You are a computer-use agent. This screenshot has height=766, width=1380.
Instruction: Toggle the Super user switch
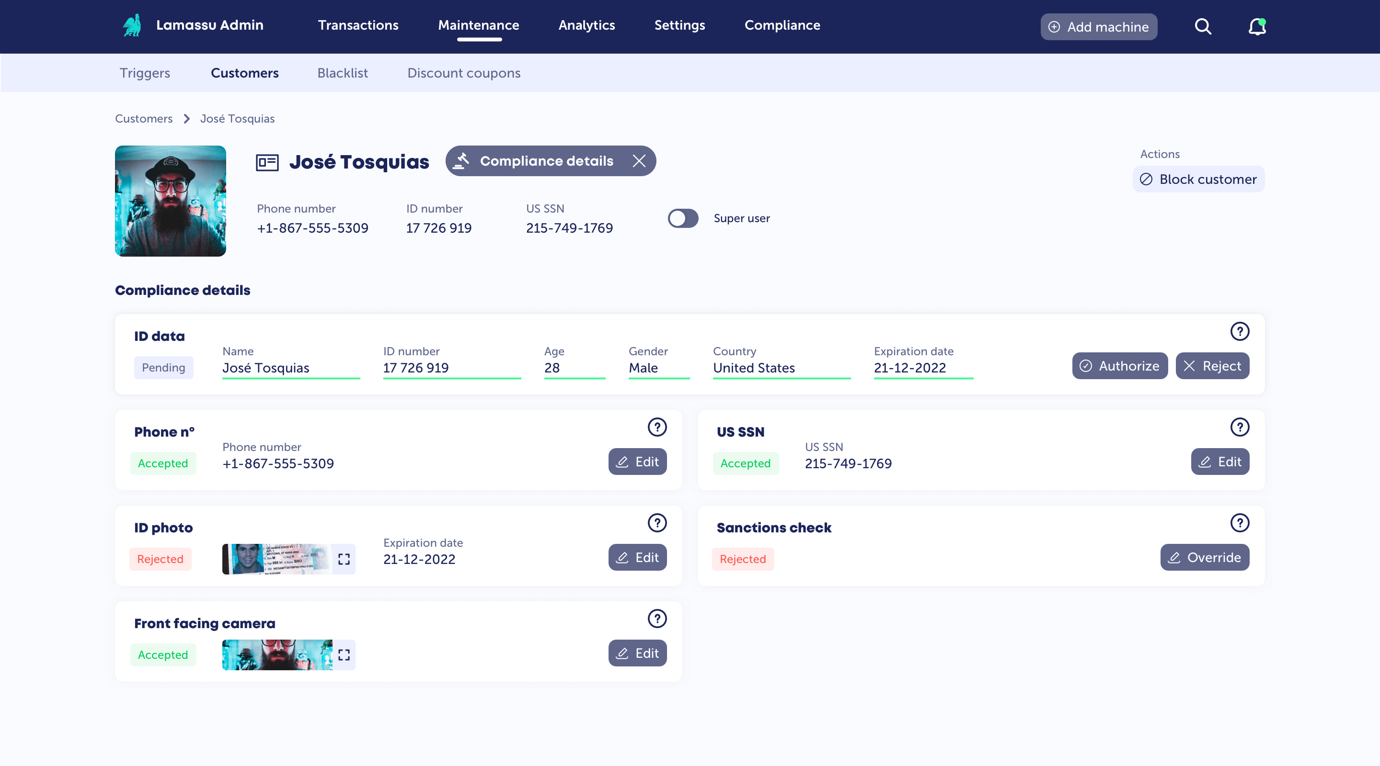pyautogui.click(x=682, y=218)
